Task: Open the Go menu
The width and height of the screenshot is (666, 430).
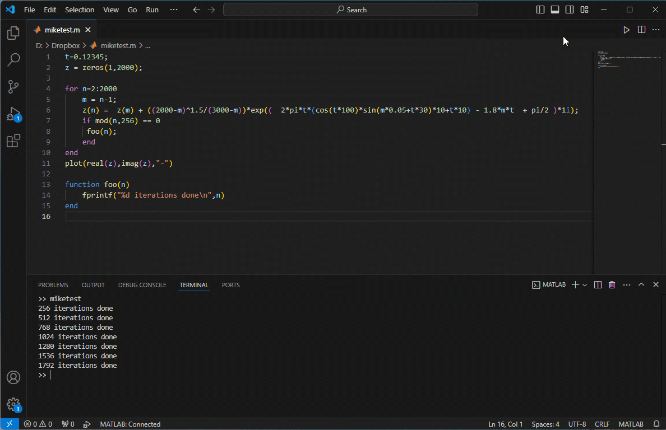Action: click(x=132, y=10)
